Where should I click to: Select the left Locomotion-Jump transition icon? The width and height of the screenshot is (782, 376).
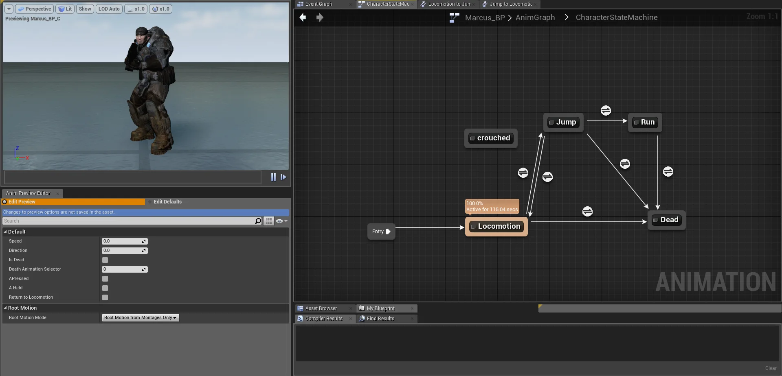tap(523, 173)
